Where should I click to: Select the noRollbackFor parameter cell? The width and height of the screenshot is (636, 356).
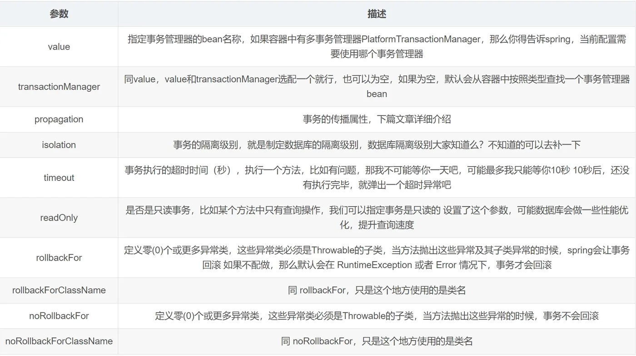click(59, 316)
